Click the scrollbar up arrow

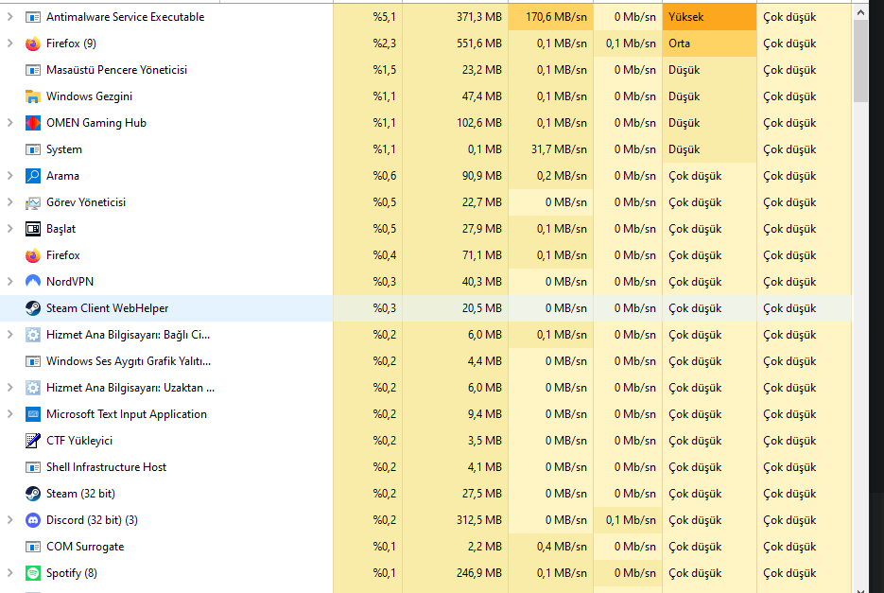coord(860,12)
